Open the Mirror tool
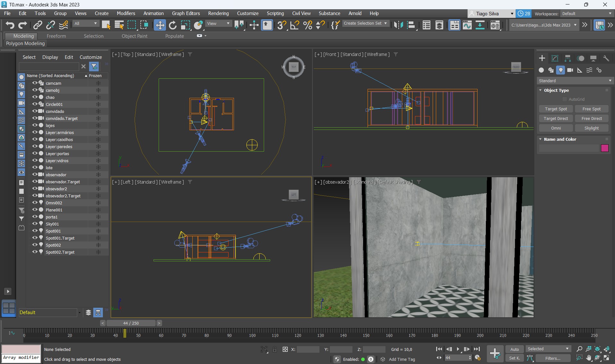 pos(398,25)
